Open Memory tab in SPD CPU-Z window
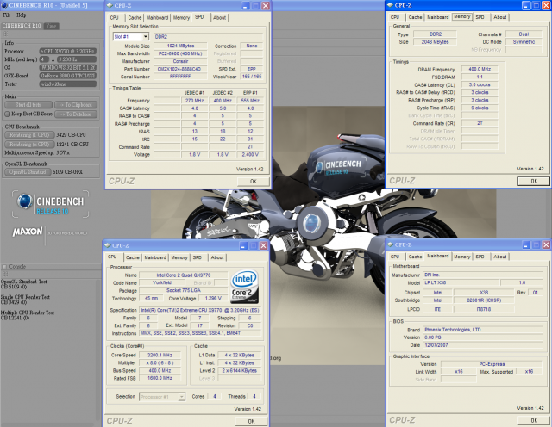The width and height of the screenshot is (552, 427). click(181, 17)
